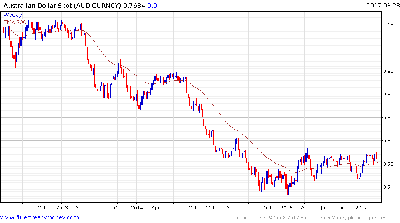This screenshot has height=223, width=400.
Task: Click the 'Apr' label right after 2016
Action: point(305,207)
